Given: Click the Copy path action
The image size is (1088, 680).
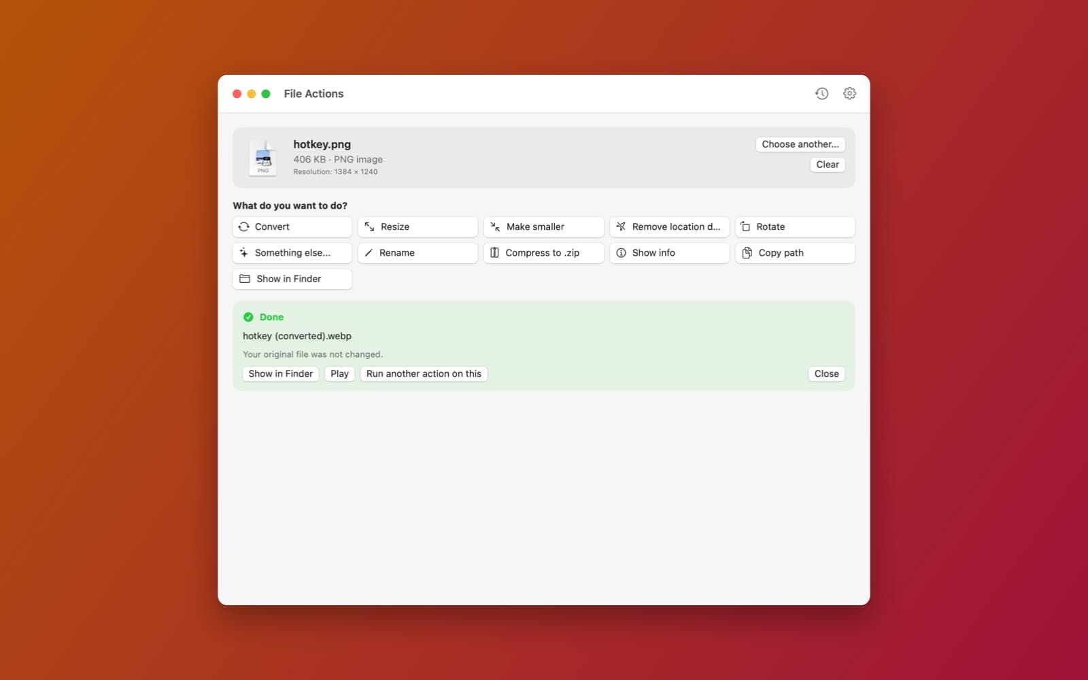Looking at the screenshot, I should [795, 253].
